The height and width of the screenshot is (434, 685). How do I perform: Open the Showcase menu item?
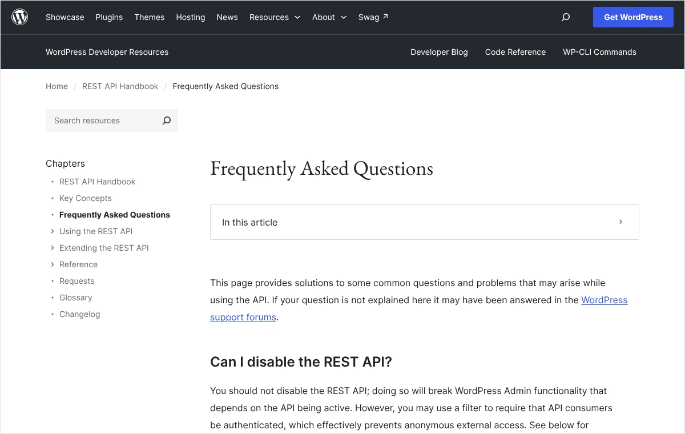click(65, 17)
